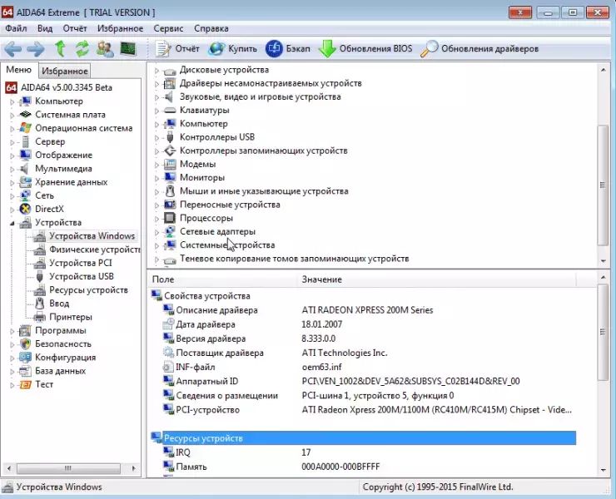Click the left tree horizontal scrollbar thumb

pyautogui.click(x=68, y=468)
